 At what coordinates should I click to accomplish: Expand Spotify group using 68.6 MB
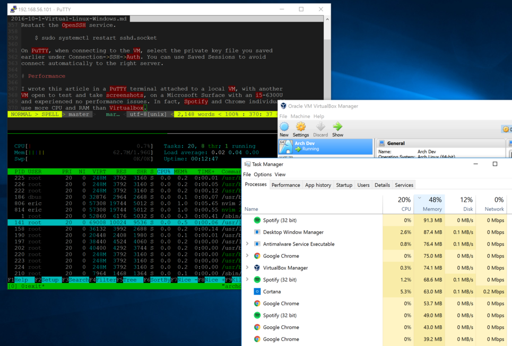tap(247, 279)
